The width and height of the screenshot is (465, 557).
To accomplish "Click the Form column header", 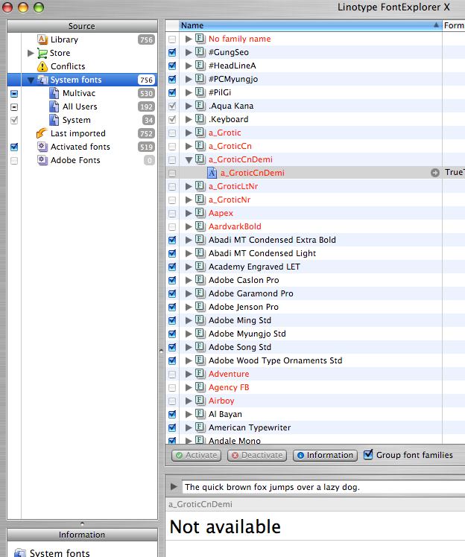I will click(454, 25).
